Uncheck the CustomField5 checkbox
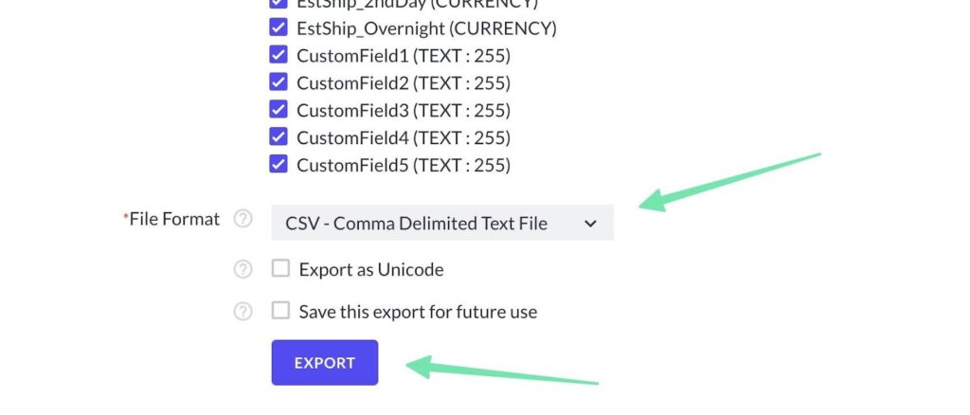This screenshot has width=970, height=415. coord(278,165)
